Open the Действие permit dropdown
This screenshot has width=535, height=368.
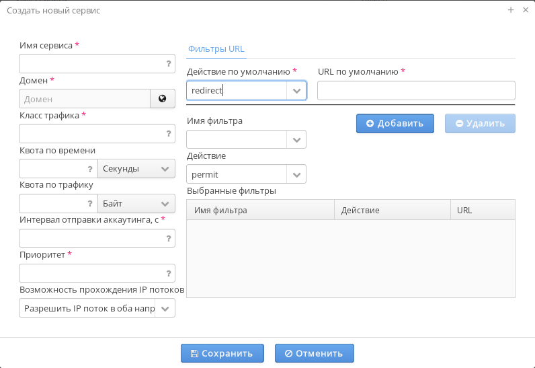tap(296, 174)
